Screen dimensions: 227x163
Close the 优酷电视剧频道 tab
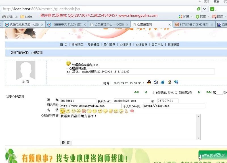42,25
